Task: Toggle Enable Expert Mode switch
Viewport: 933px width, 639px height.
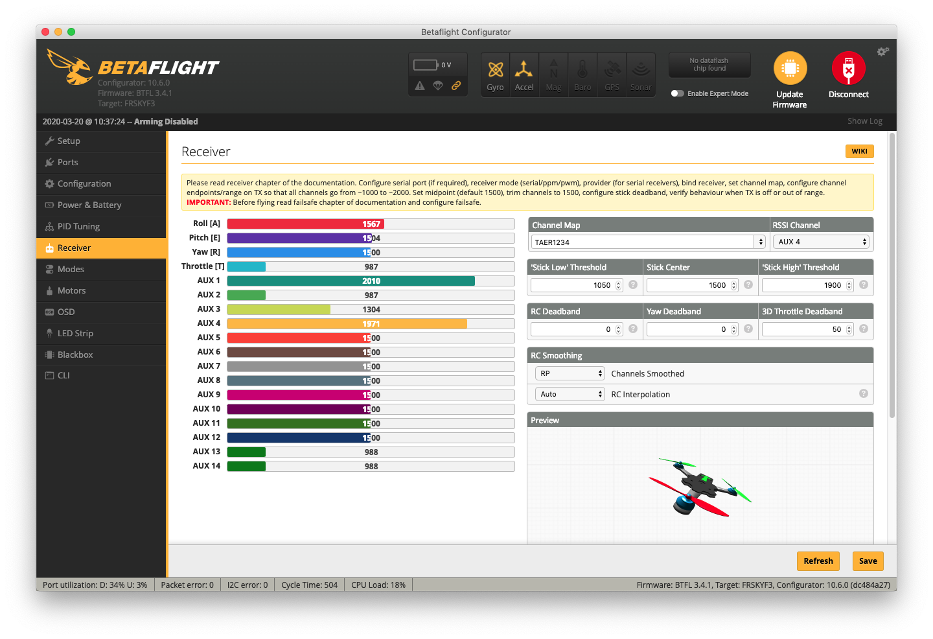Action: pos(678,93)
